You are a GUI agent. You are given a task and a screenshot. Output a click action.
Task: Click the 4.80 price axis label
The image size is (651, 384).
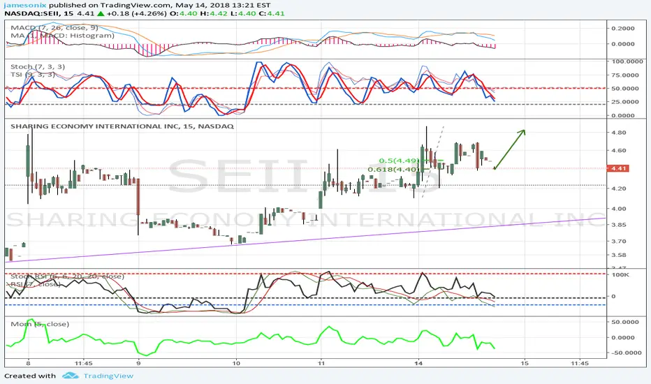(x=619, y=133)
